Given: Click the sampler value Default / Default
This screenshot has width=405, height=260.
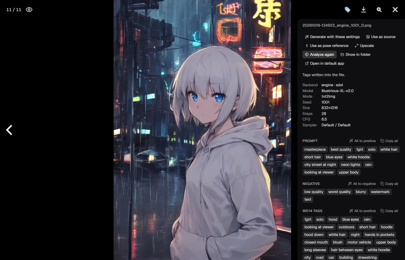Looking at the screenshot, I should tap(336, 125).
